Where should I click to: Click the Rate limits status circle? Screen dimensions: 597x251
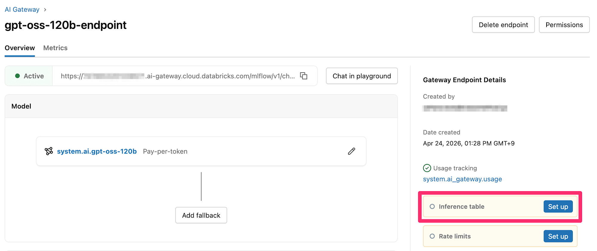(x=432, y=236)
